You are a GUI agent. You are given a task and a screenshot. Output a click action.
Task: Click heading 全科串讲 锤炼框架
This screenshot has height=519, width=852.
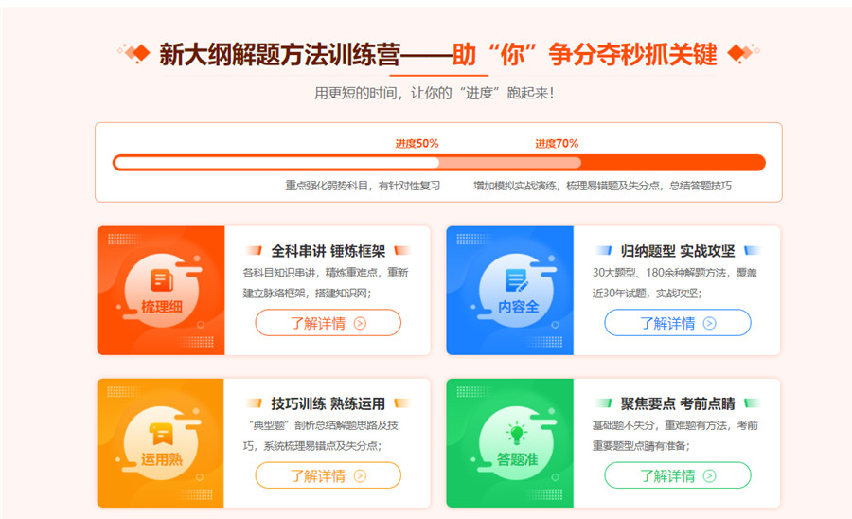click(328, 251)
